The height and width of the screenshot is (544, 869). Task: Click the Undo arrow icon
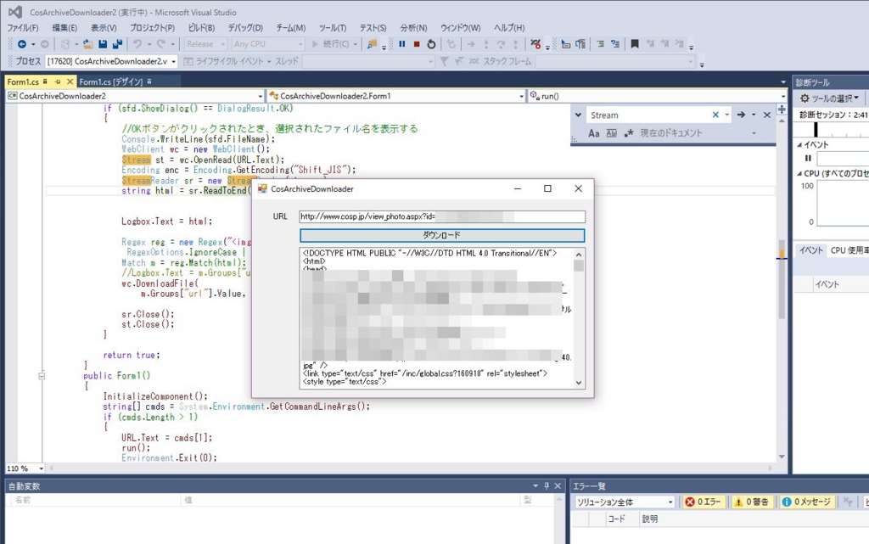(x=137, y=44)
